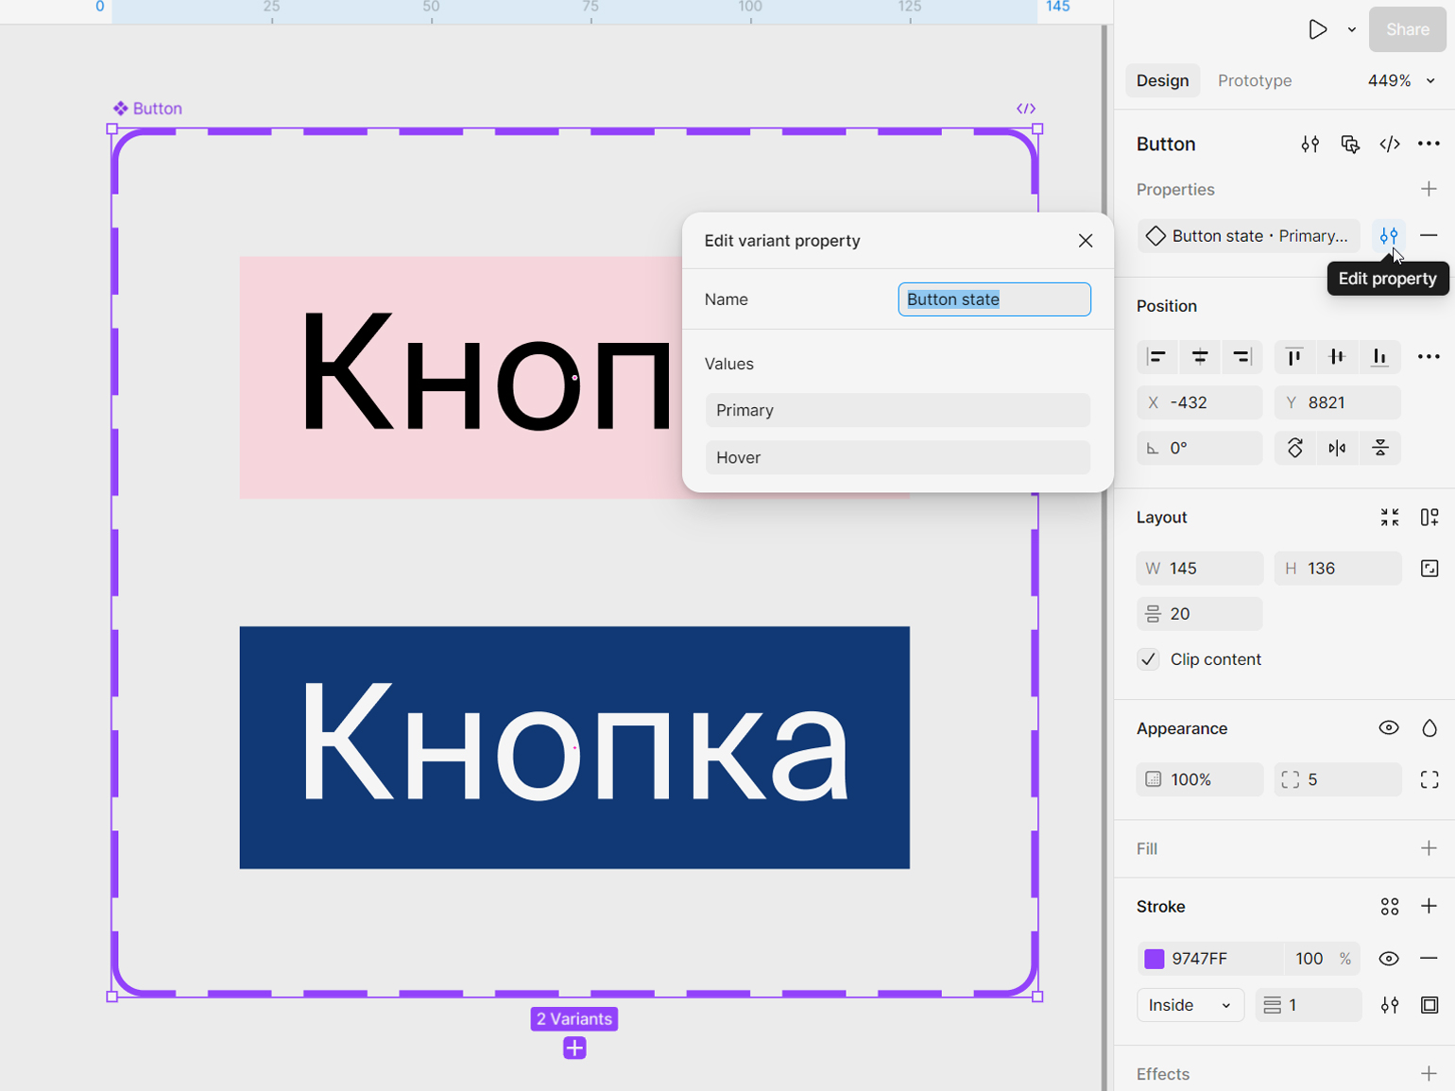Edit the width W field
Viewport: 1455px width, 1091px height.
tap(1200, 569)
